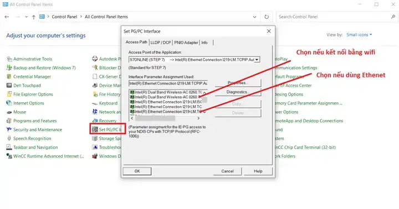Screen dimensions: 399x209
Task: Select second Intel Dual Band Wireless-AC 8260 entry
Action: [166, 97]
